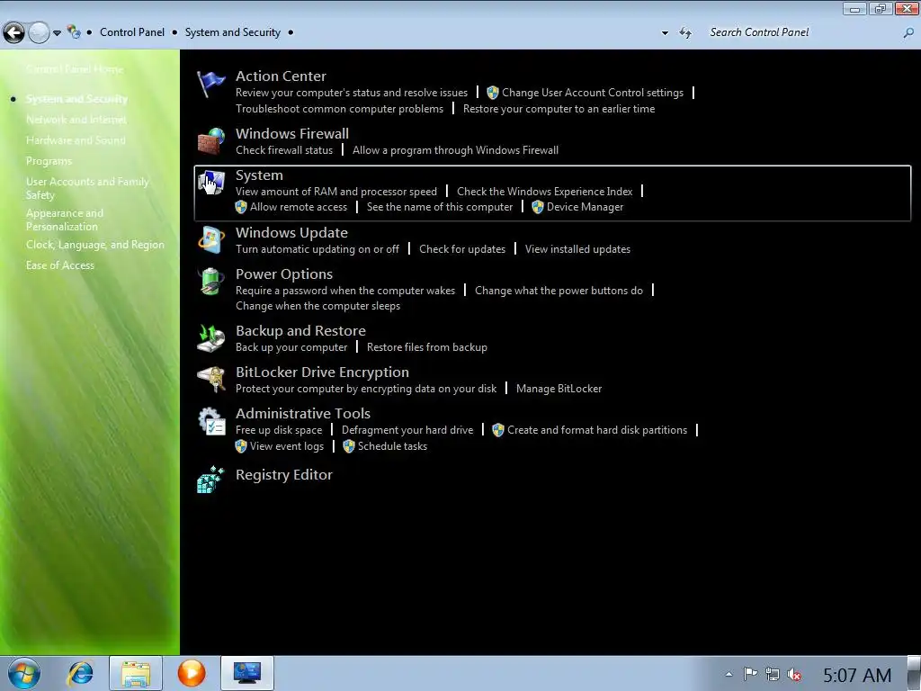This screenshot has width=921, height=691.
Task: Click the Control Panel address bar icon
Action: tap(74, 31)
